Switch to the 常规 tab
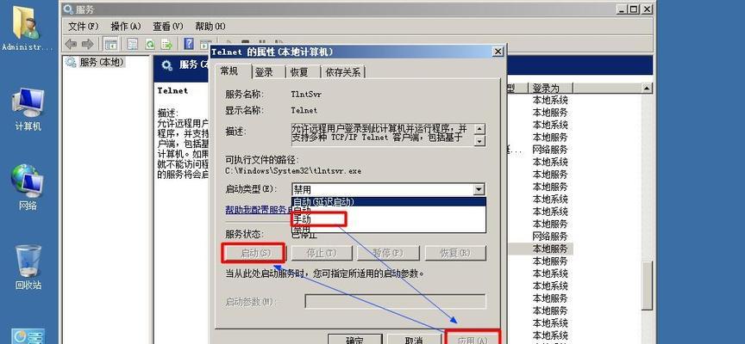This screenshot has width=745, height=344. pos(231,71)
